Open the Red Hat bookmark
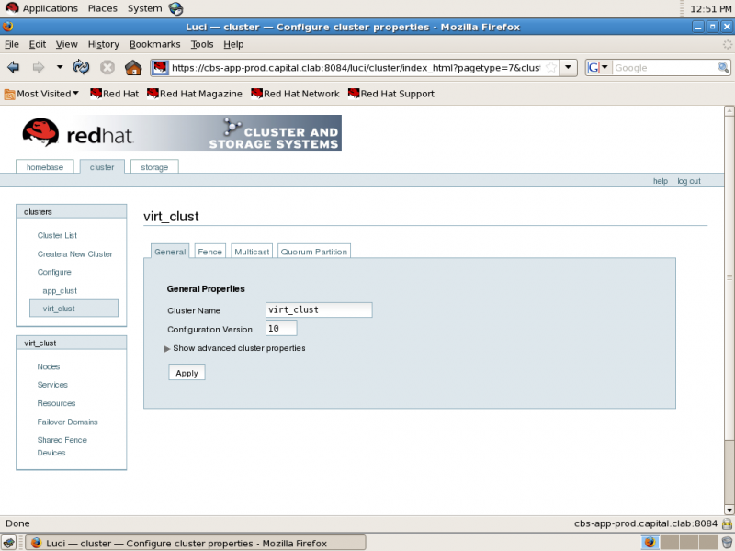This screenshot has height=551, width=735. [x=114, y=94]
